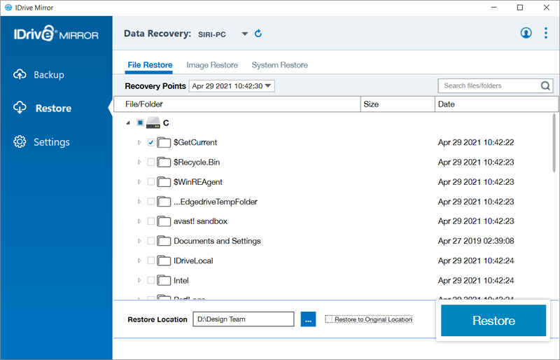Expand the $WinREAgent folder
560x360 pixels.
point(139,182)
